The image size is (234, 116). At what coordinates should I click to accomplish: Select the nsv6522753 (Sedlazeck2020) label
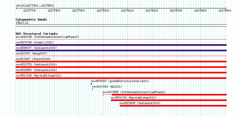36,64
